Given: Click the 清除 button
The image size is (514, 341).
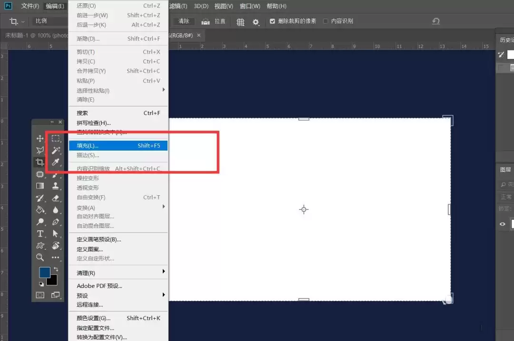Looking at the screenshot, I should tap(184, 21).
